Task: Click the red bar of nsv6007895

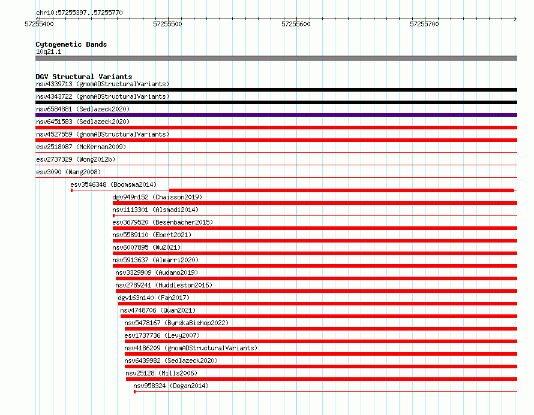Action: [x=315, y=253]
